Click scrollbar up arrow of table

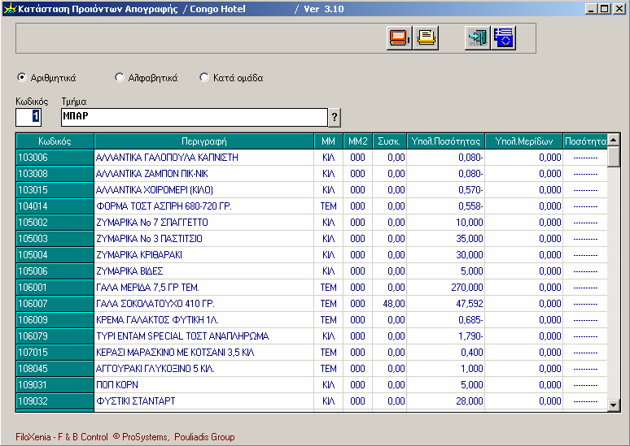614,140
